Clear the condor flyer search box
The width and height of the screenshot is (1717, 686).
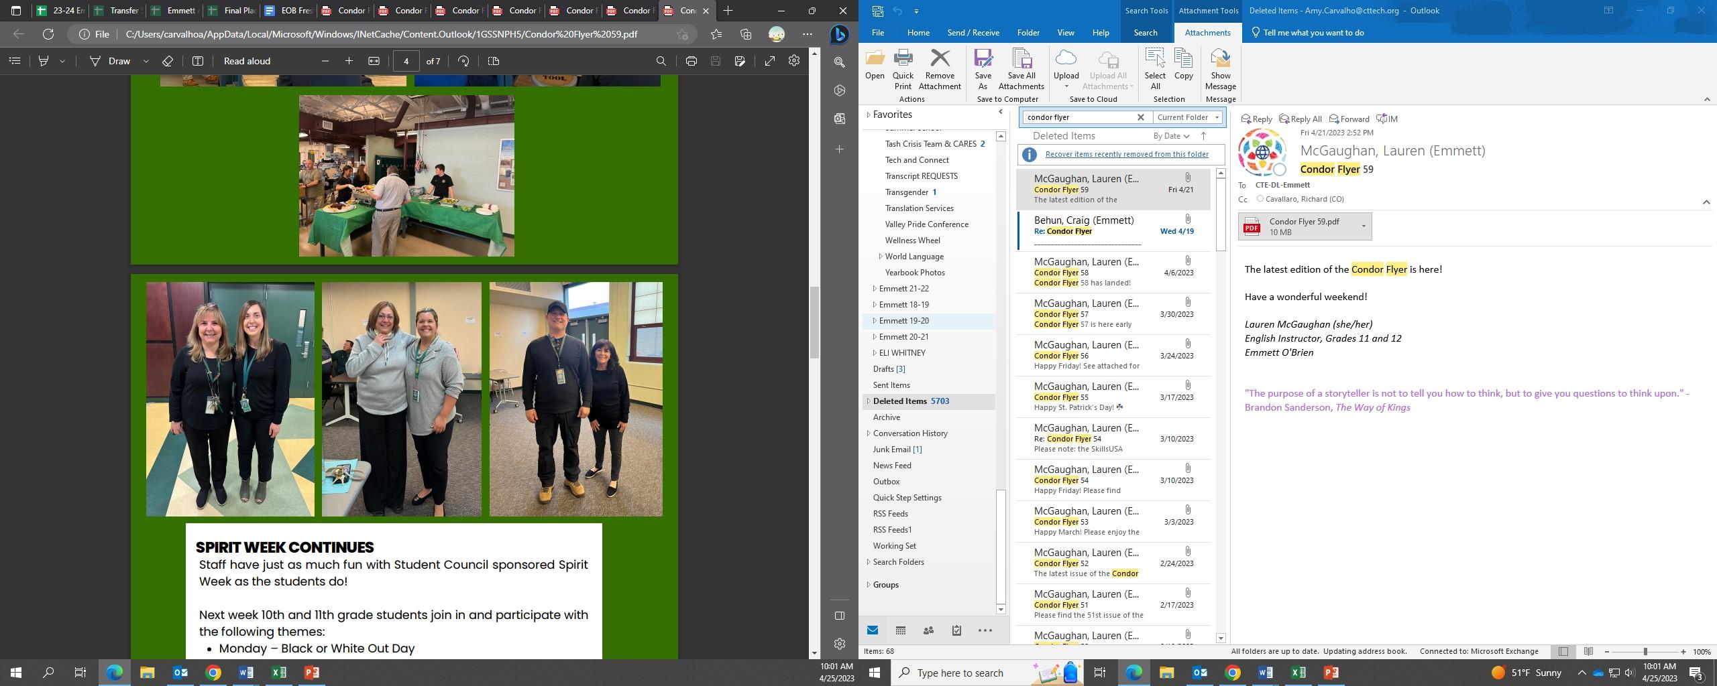coord(1140,117)
